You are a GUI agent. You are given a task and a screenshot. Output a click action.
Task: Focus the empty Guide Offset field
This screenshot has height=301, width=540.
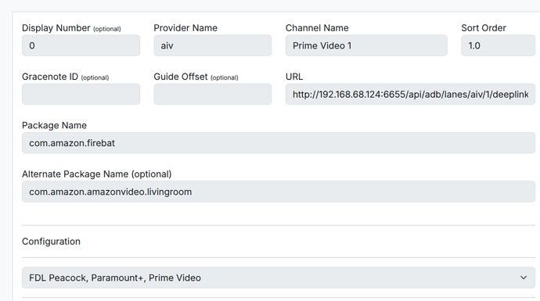pyautogui.click(x=213, y=94)
